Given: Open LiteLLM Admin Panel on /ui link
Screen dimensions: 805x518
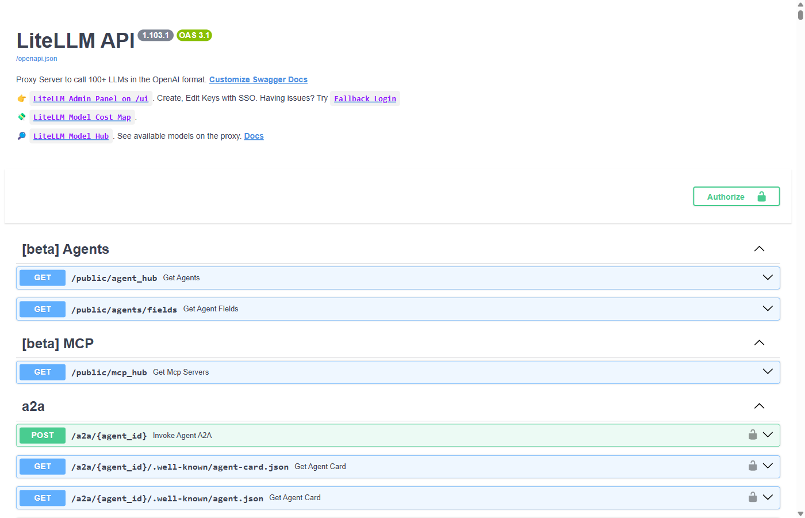Looking at the screenshot, I should [x=91, y=98].
